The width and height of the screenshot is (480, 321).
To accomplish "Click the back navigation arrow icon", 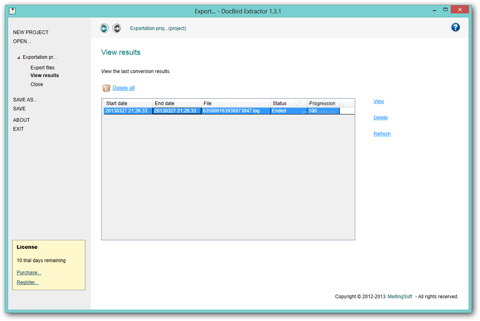I will coord(104,28).
